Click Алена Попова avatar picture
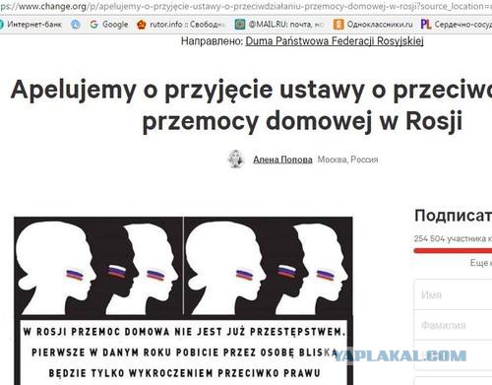Viewport: 492px width, 385px height. coord(236,159)
